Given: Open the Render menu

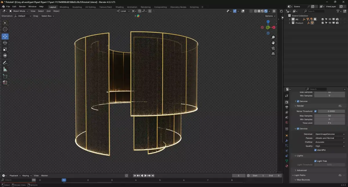Looking at the screenshot, I should 22,6.
